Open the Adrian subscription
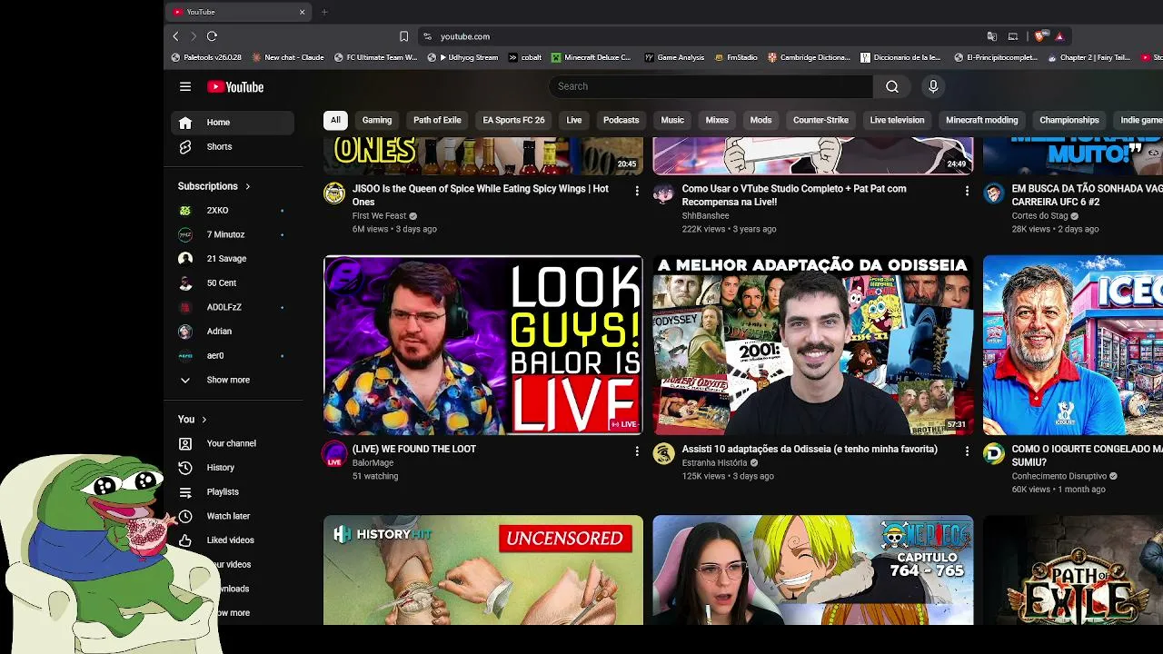Screen dimensions: 1163x654 click(x=233, y=332)
